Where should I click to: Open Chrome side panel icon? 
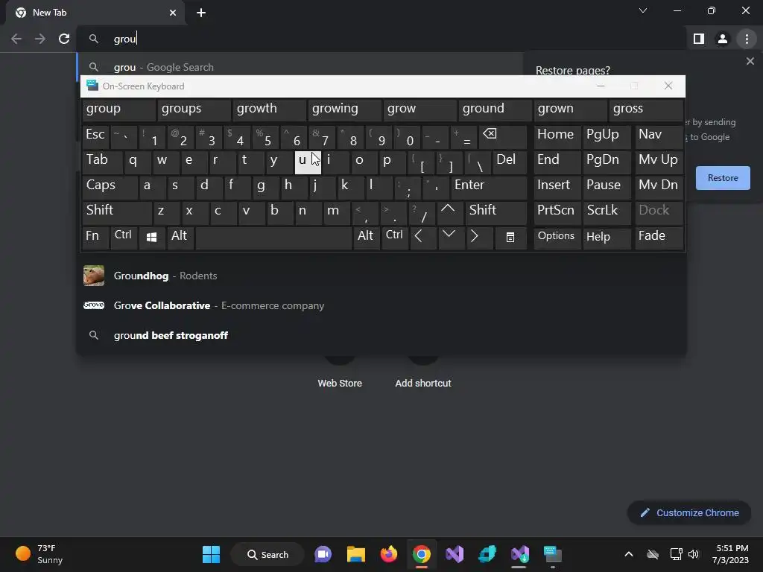click(699, 39)
